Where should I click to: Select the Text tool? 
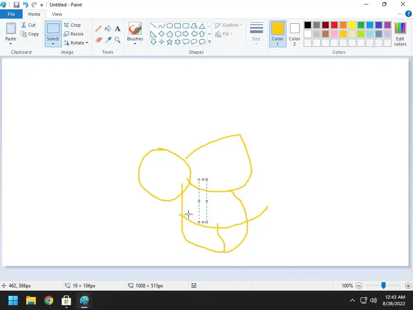click(x=117, y=29)
